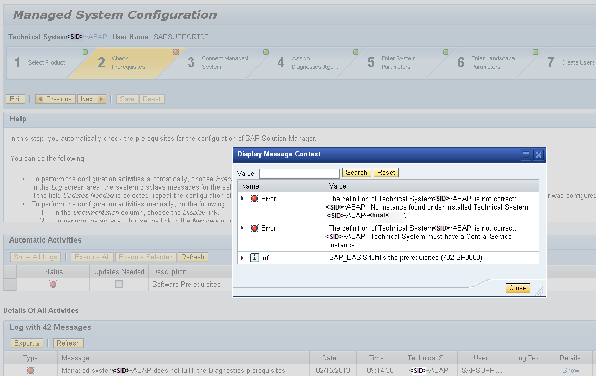
Task: Select the Software Prerequisites row selector
Action: pos(10,285)
